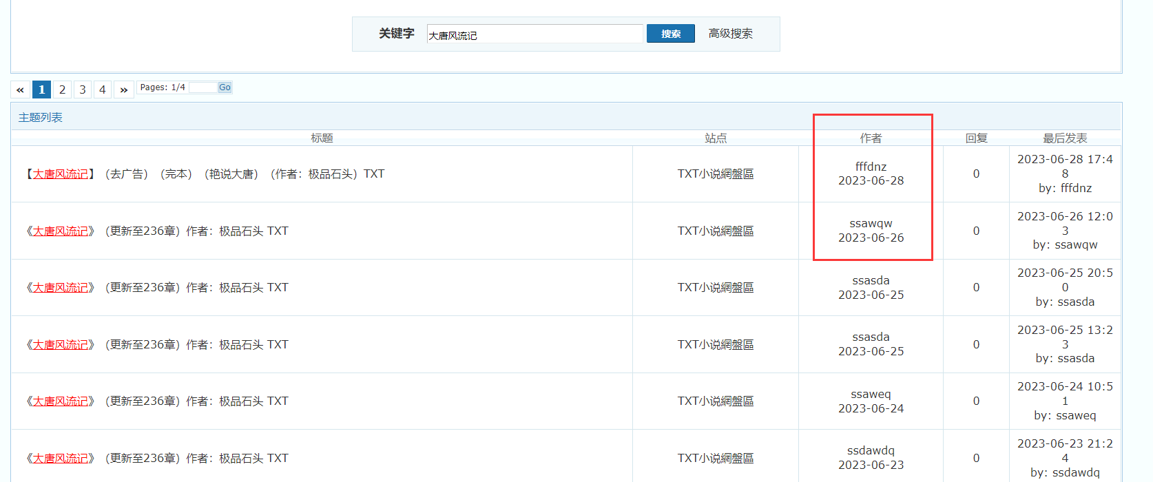Click last post 'by: ssaweq' text
The height and width of the screenshot is (482, 1153).
click(1065, 415)
